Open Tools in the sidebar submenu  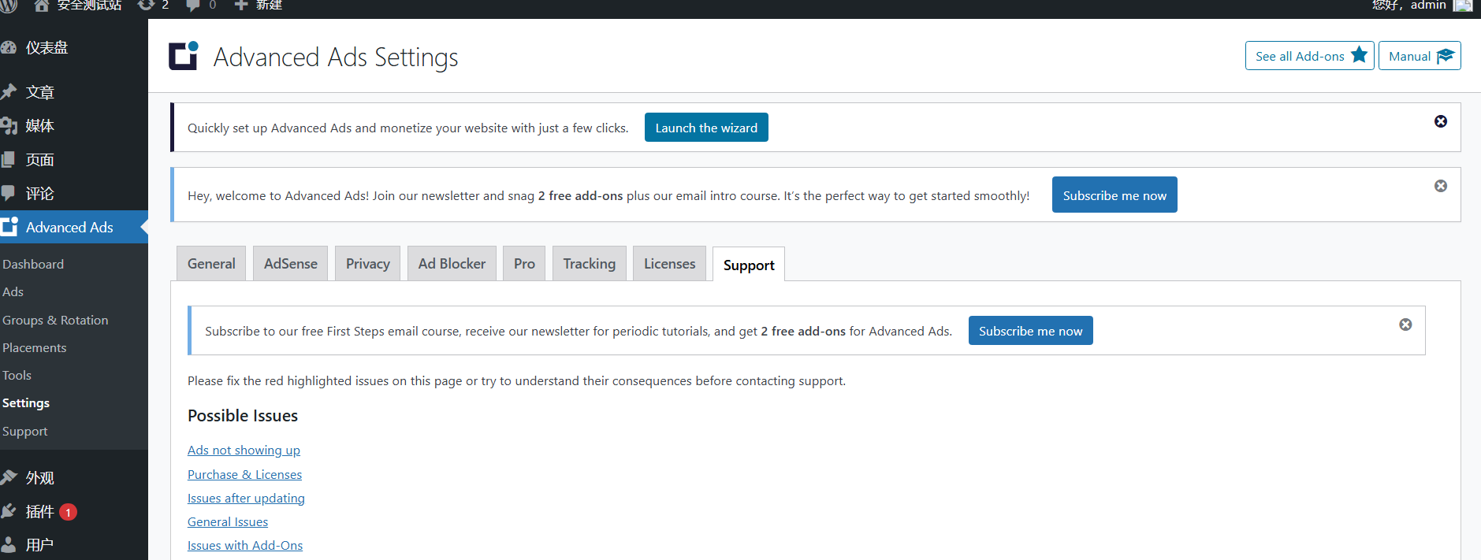[x=17, y=375]
